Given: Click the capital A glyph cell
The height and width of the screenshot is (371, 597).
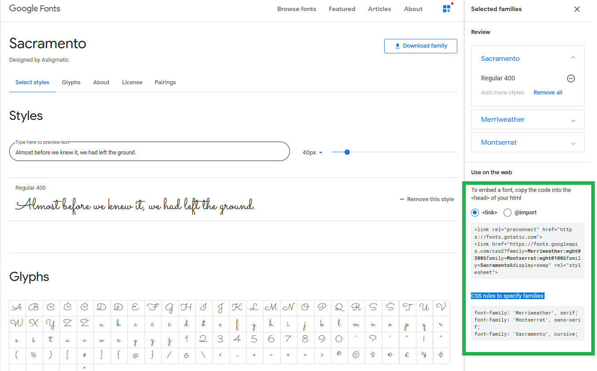Looking at the screenshot, I should click(x=18, y=307).
